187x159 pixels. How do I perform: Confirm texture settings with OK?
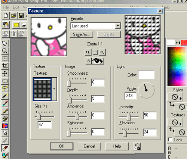(x=62, y=146)
